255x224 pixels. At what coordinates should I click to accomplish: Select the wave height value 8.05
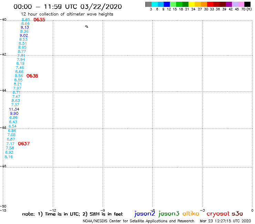click(22, 47)
